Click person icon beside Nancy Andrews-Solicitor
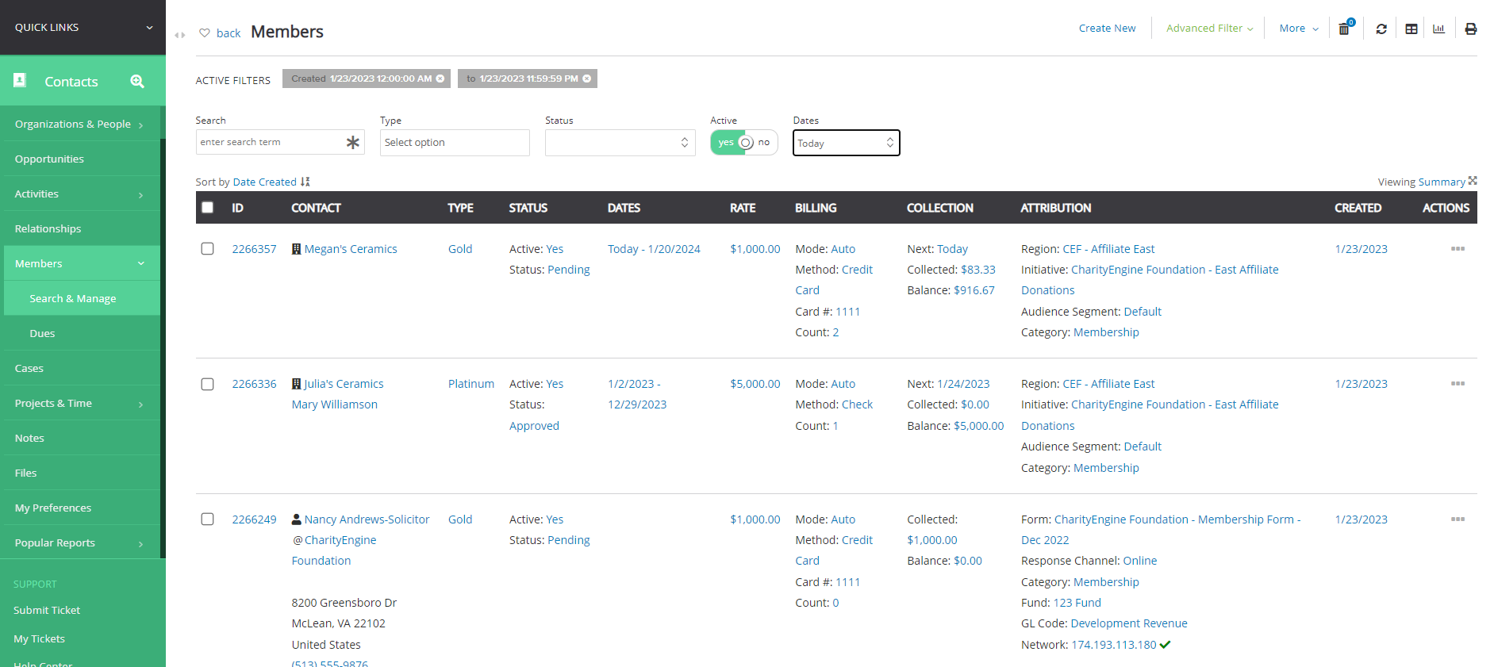This screenshot has width=1494, height=667. (x=297, y=519)
